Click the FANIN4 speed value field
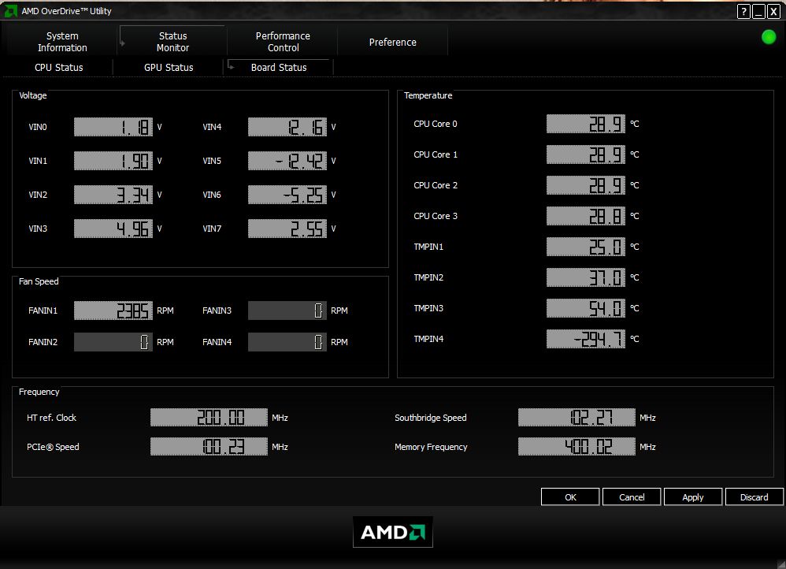This screenshot has height=569, width=786. tap(287, 342)
